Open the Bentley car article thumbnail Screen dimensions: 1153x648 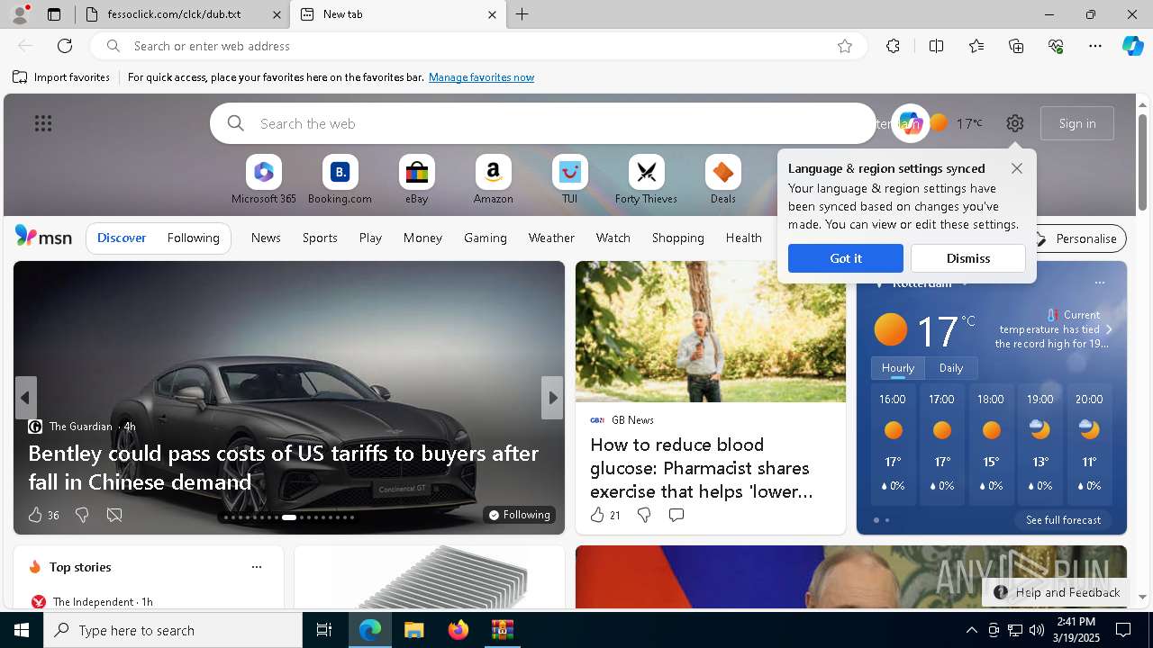coord(289,398)
